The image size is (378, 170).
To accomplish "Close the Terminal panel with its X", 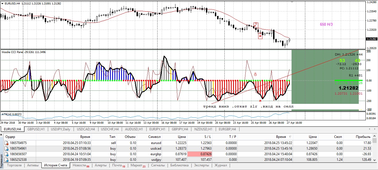I will click(1, 135).
